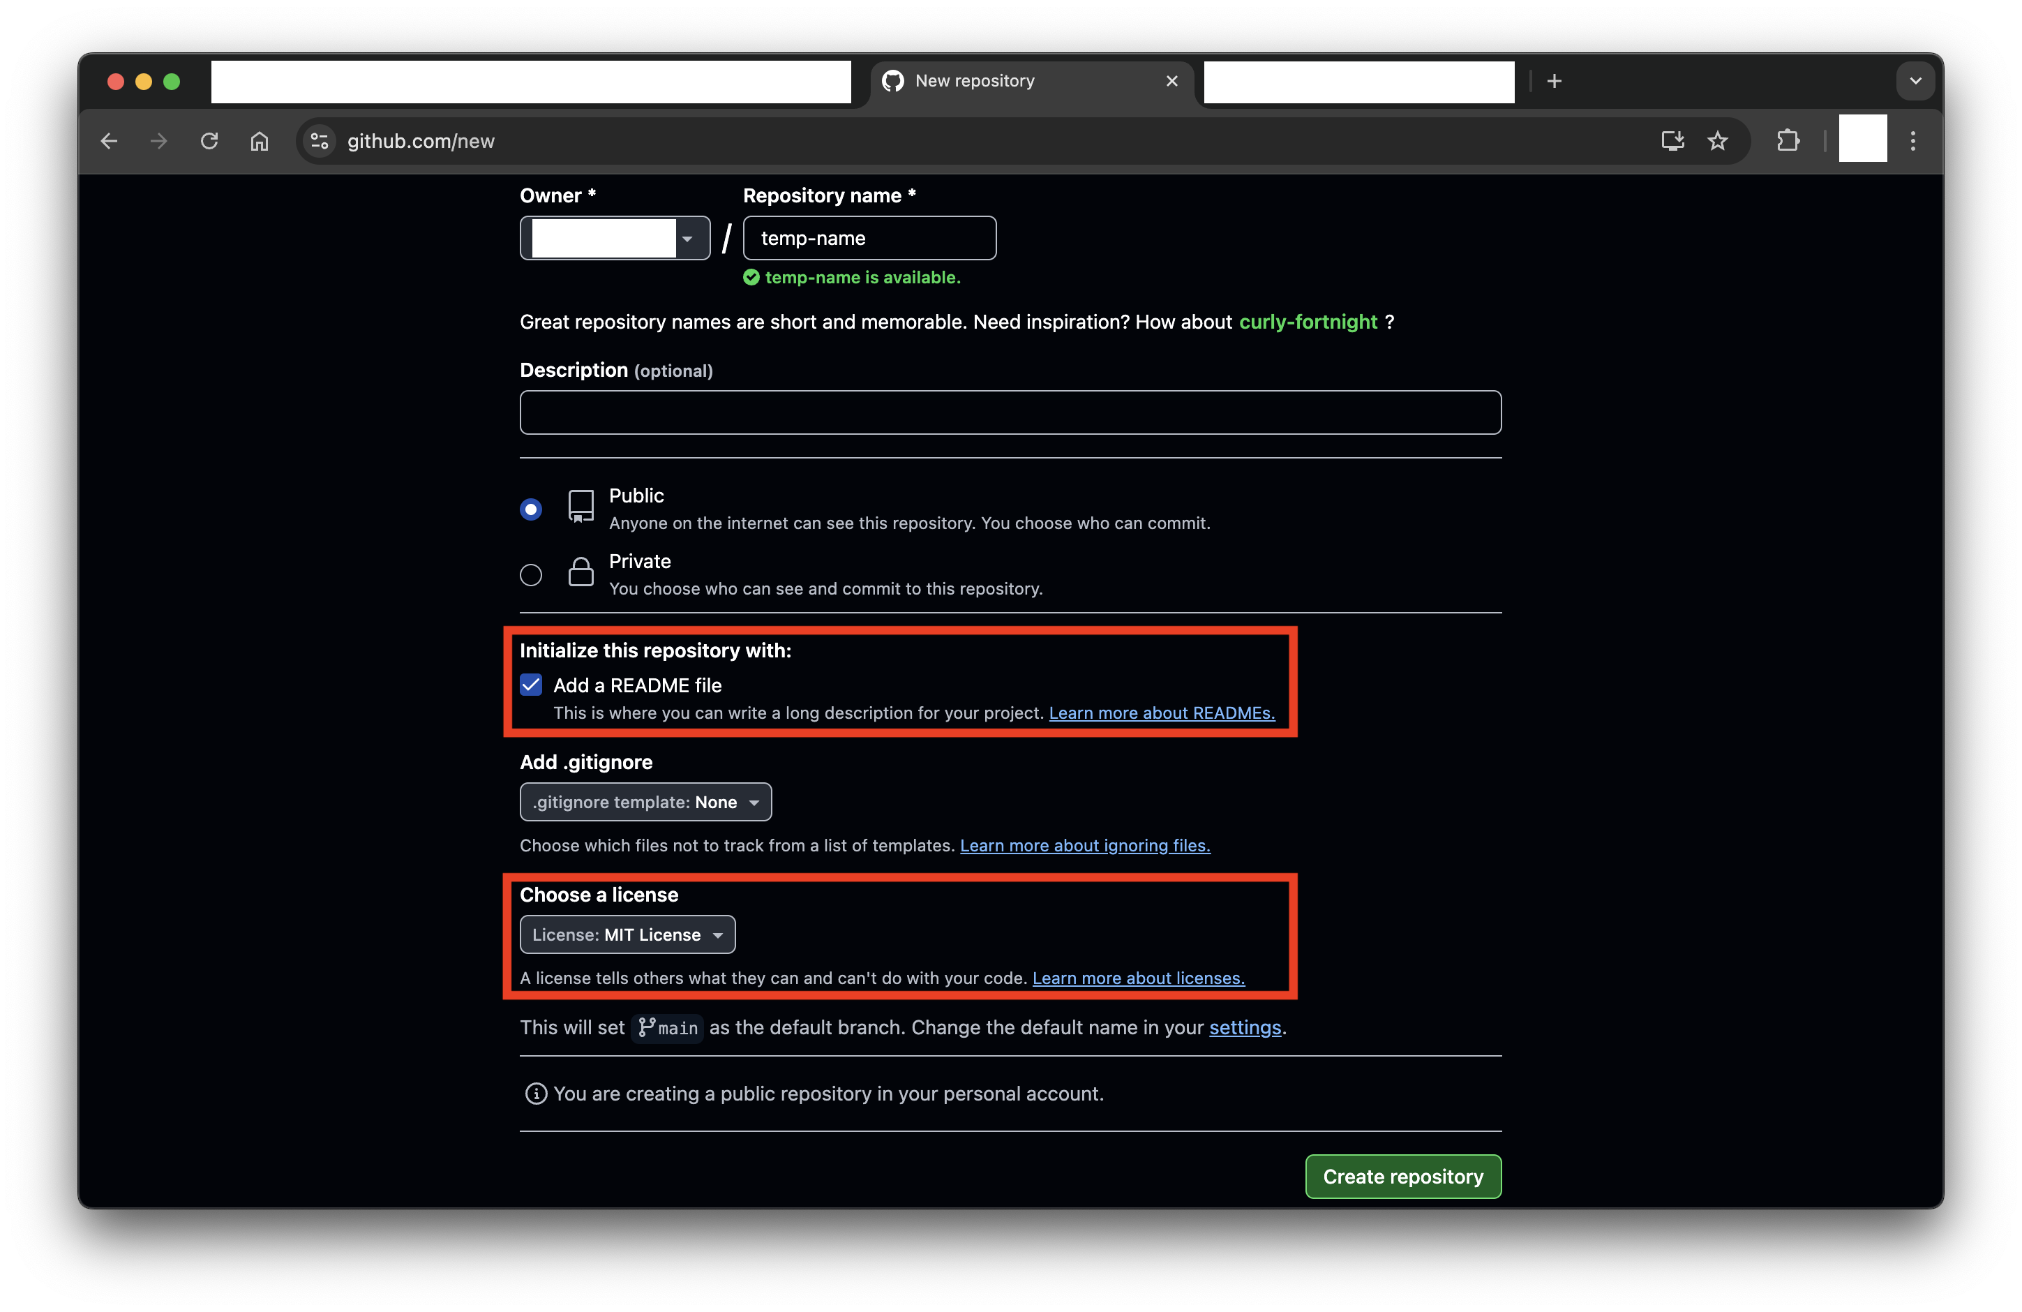
Task: Open Learn more about licenses link
Action: (1139, 978)
